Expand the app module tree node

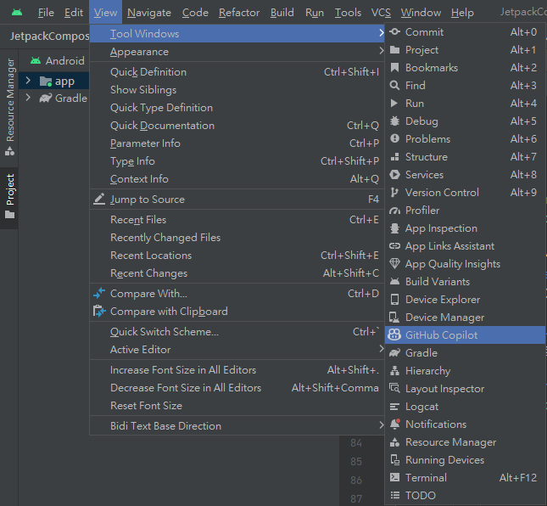[x=28, y=81]
